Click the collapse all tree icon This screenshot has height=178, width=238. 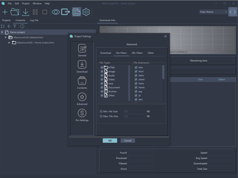9,26
